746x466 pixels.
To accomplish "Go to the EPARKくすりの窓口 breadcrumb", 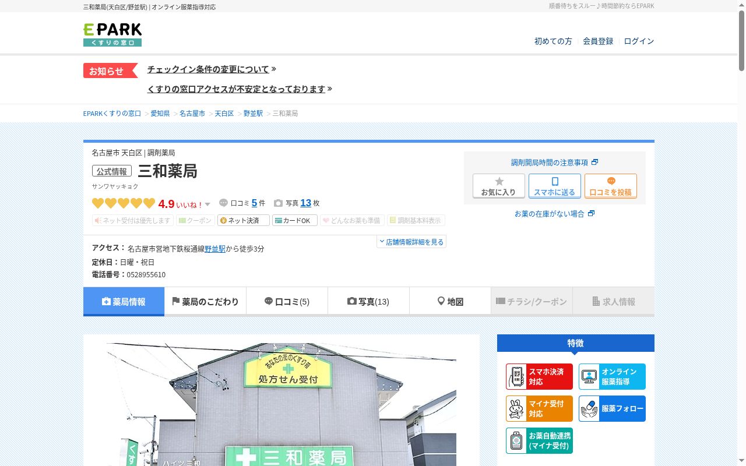I will (112, 114).
